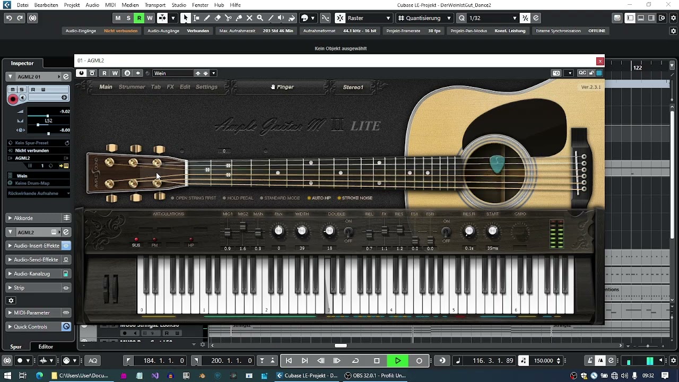The image size is (679, 382).
Task: Toggle global Mute M button in toolbar
Action: (x=118, y=18)
